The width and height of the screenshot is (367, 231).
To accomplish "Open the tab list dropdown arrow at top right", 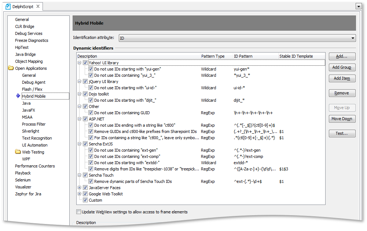I will [x=358, y=6].
